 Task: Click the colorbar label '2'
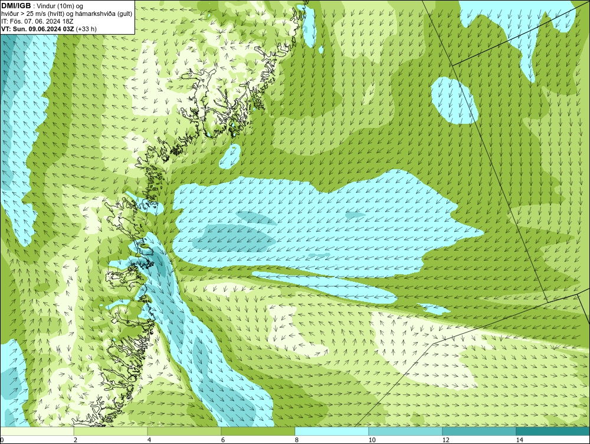[x=76, y=440]
